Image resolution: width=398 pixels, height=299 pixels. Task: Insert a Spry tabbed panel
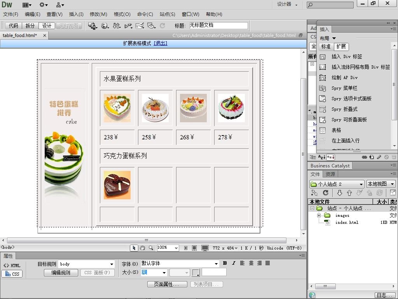click(x=322, y=98)
